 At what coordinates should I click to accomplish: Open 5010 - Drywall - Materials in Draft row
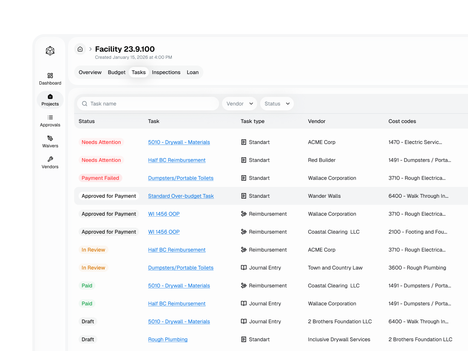[x=179, y=322]
